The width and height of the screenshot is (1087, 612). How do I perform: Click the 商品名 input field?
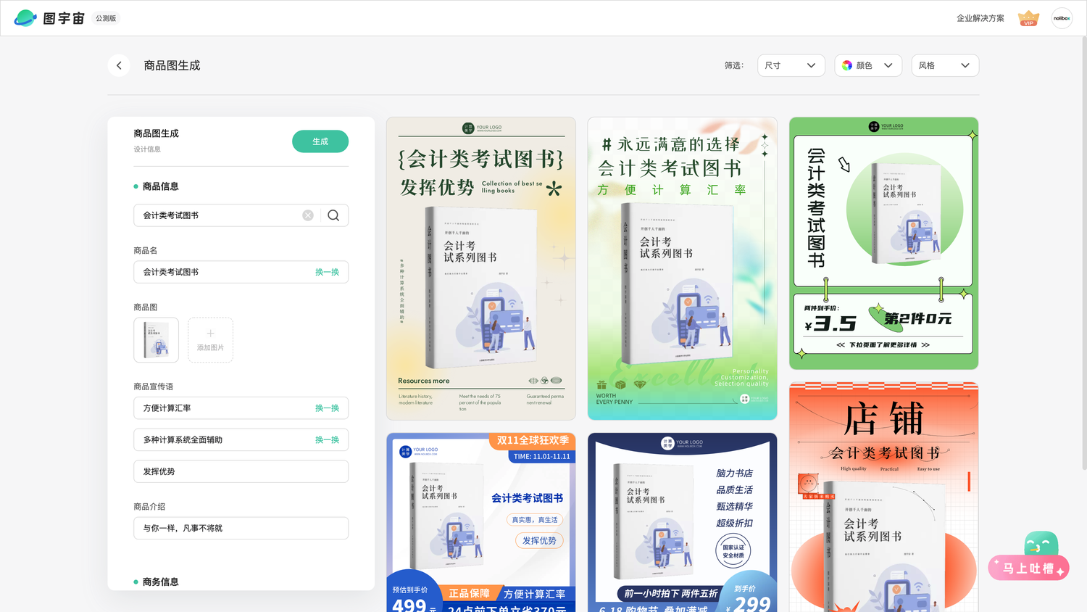pyautogui.click(x=241, y=272)
